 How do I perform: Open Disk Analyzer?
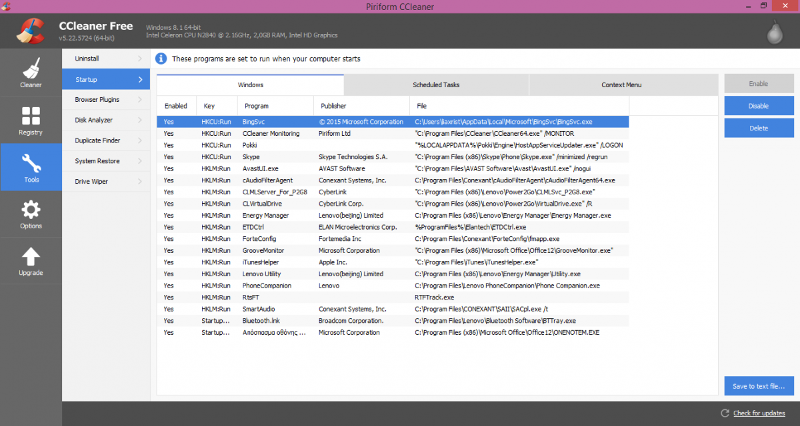[x=106, y=120]
